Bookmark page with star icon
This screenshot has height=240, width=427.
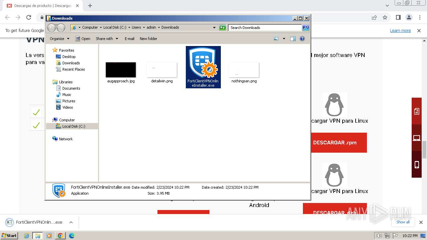click(x=385, y=18)
